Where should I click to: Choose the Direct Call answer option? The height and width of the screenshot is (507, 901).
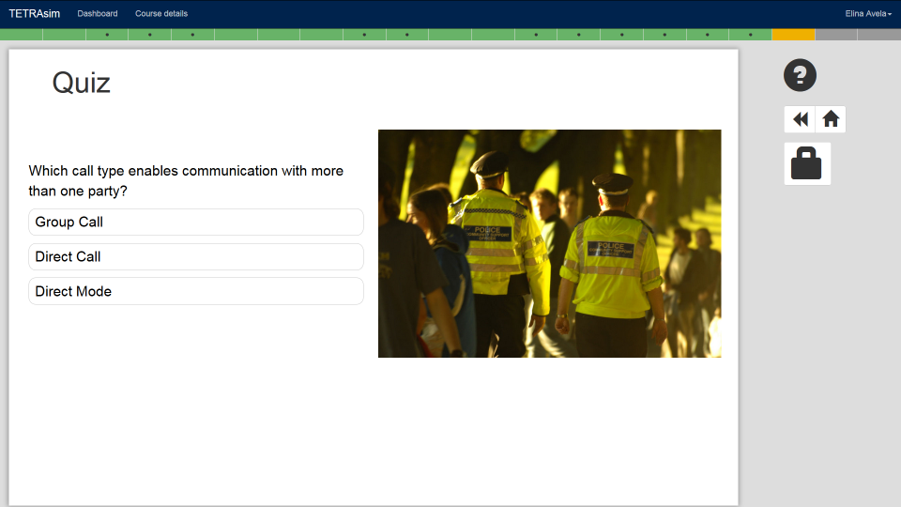(x=195, y=256)
